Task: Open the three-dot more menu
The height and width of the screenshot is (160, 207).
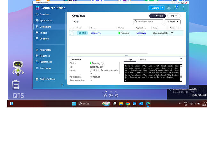Action: tap(184, 8)
